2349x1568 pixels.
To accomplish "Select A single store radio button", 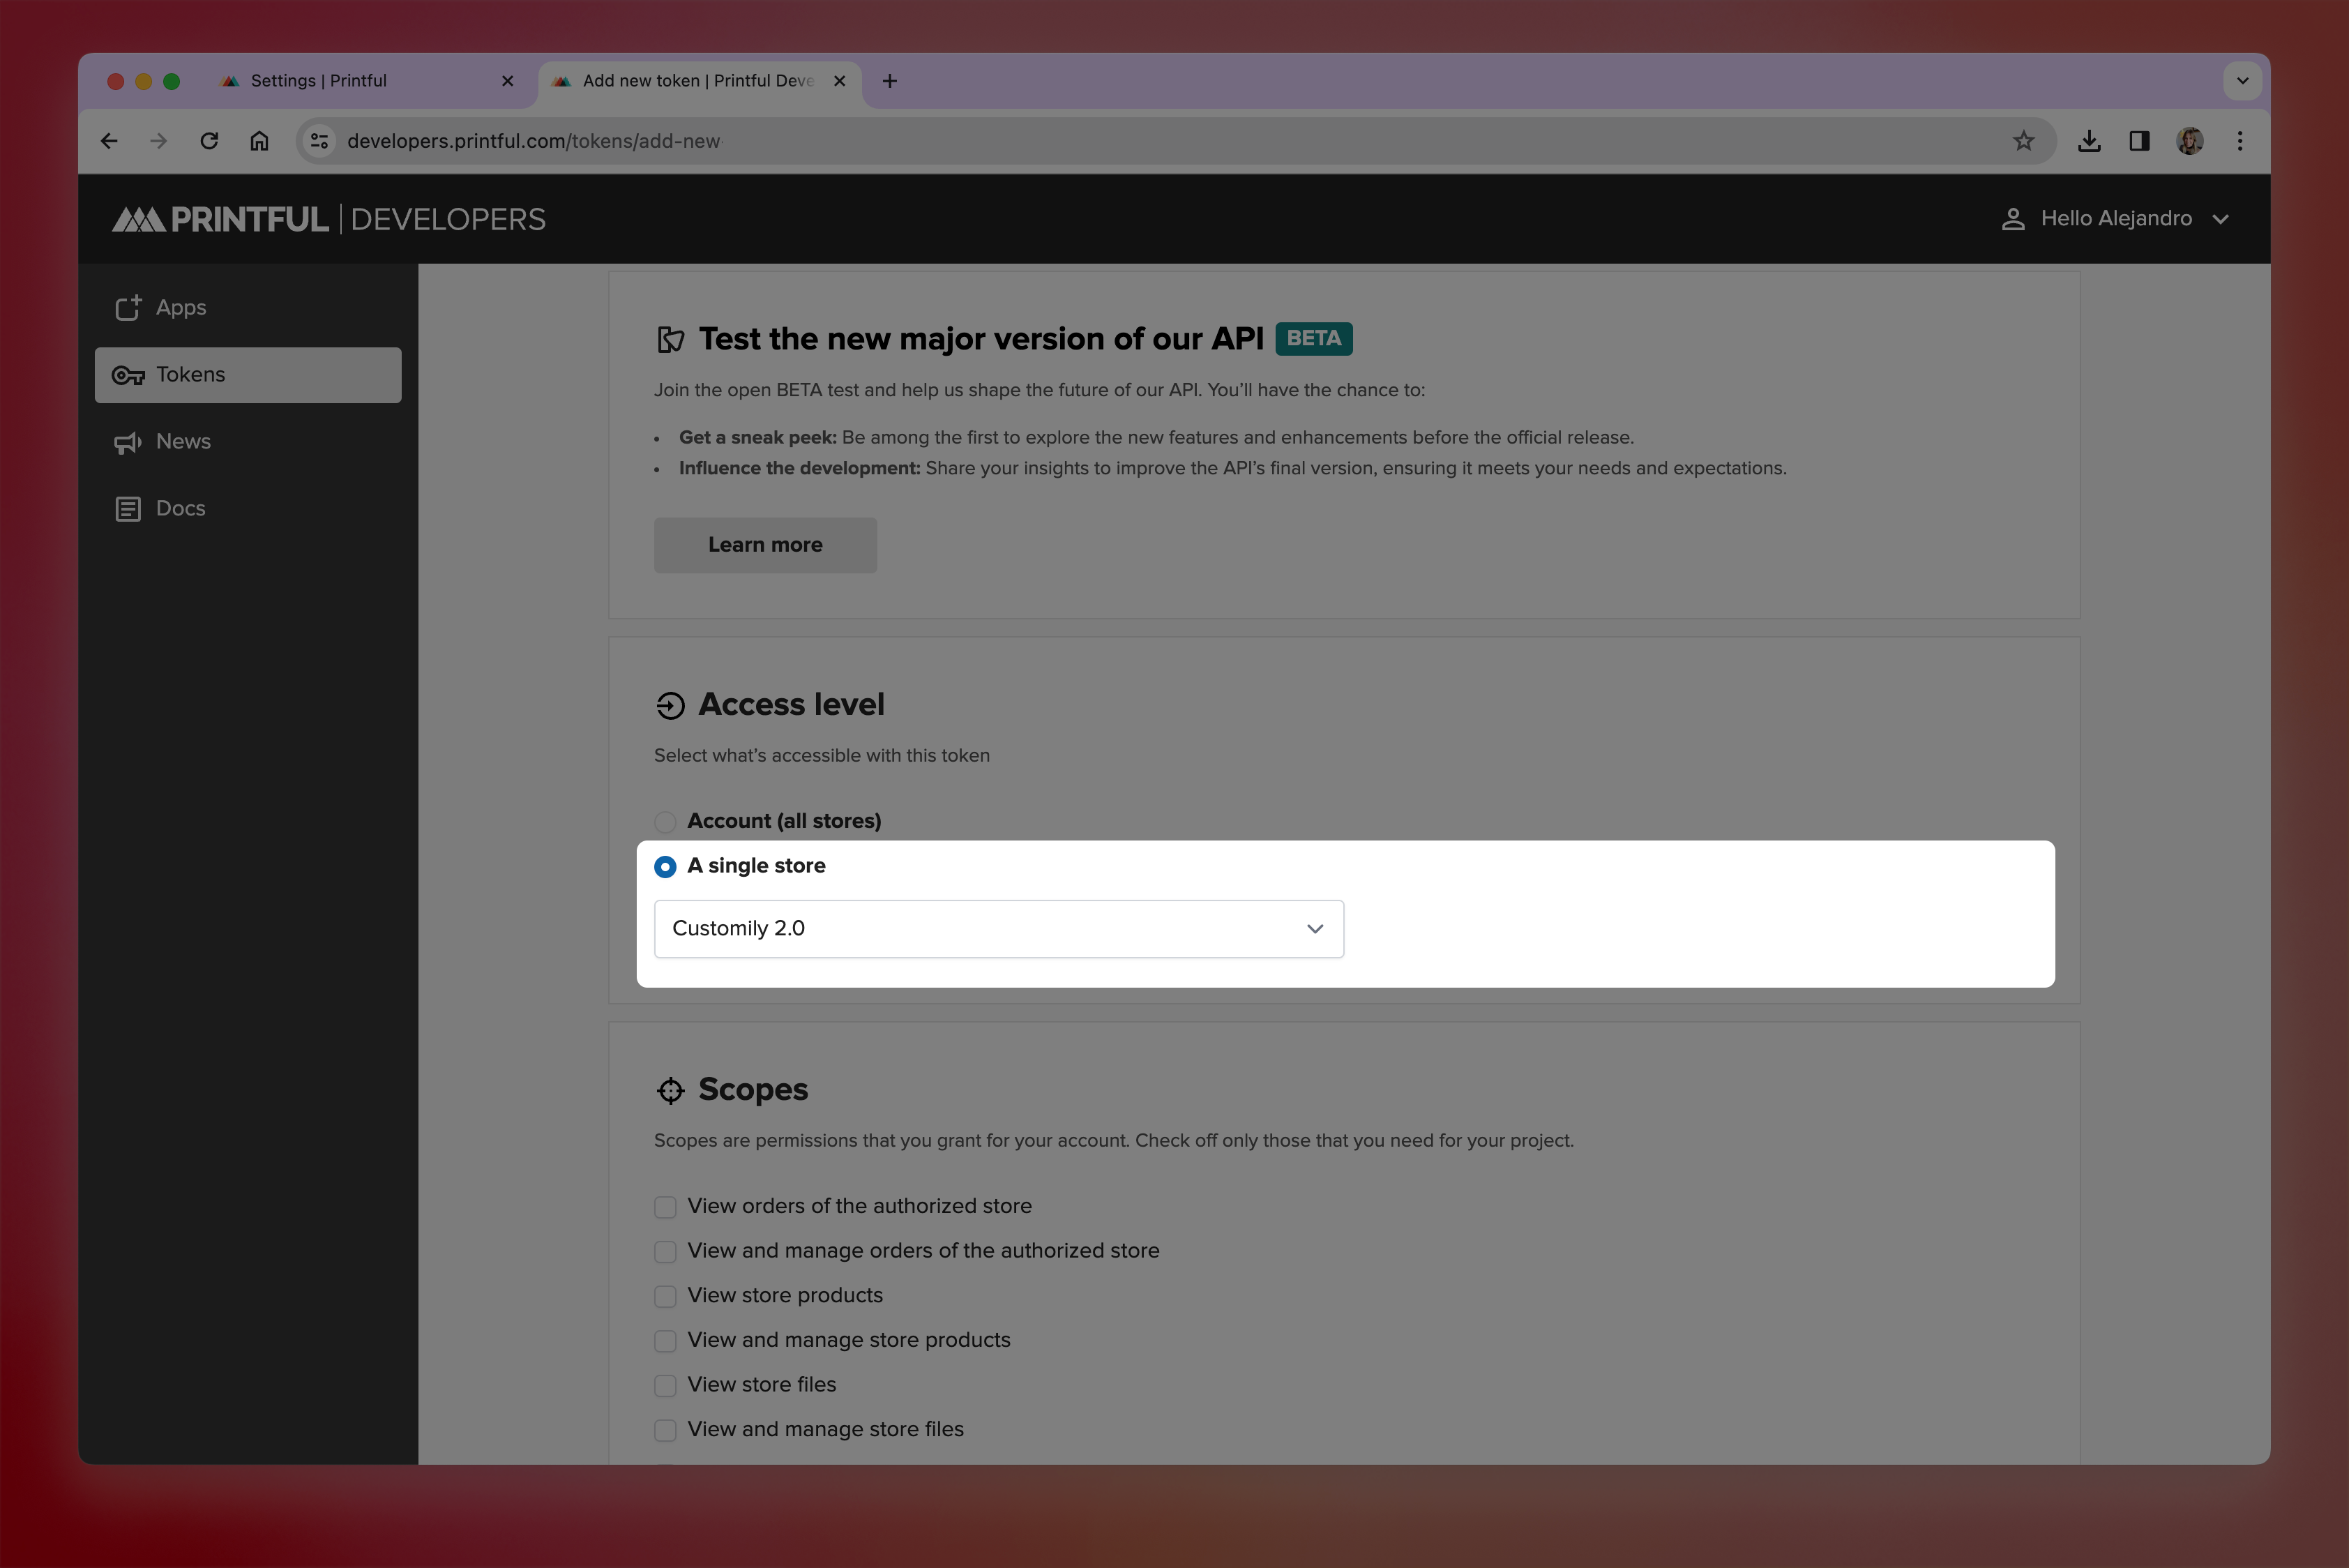I will click(x=665, y=867).
